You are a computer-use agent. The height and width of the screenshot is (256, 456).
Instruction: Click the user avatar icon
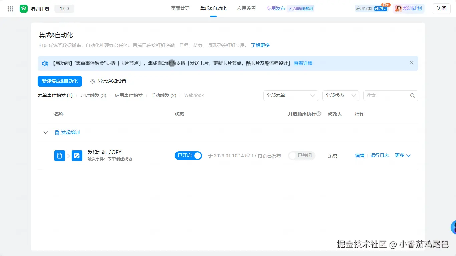tap(398, 9)
